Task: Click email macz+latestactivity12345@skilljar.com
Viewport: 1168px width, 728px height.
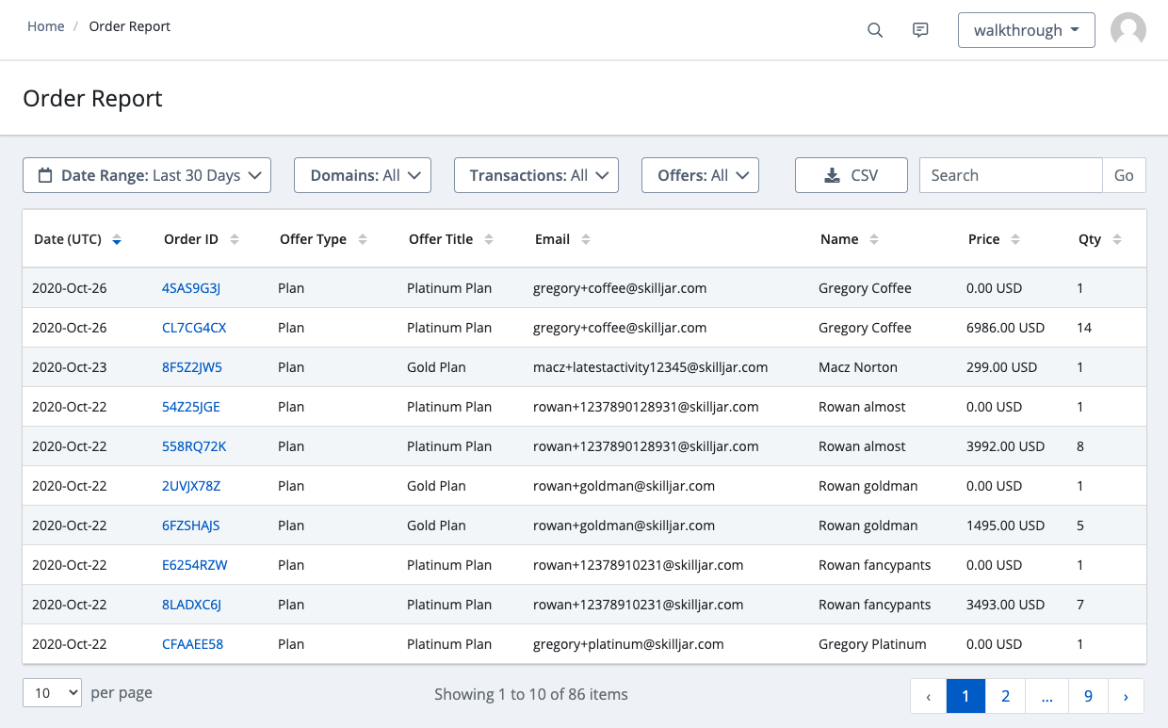Action: coord(650,367)
